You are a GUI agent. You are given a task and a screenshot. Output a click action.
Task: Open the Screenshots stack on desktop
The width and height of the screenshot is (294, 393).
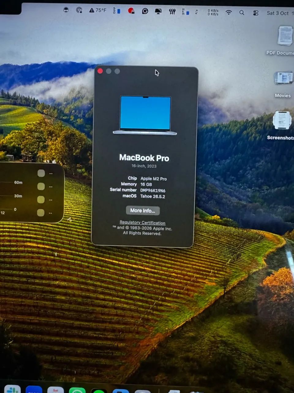tap(282, 120)
